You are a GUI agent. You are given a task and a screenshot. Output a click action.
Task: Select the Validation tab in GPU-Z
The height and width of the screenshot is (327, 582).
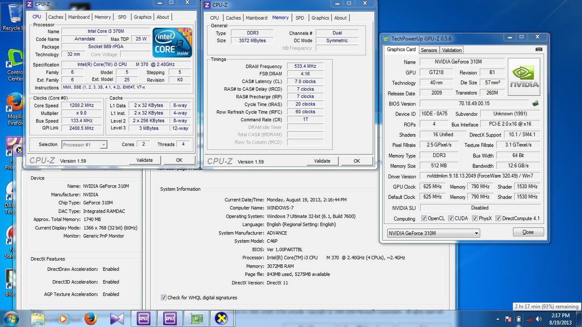tap(452, 50)
